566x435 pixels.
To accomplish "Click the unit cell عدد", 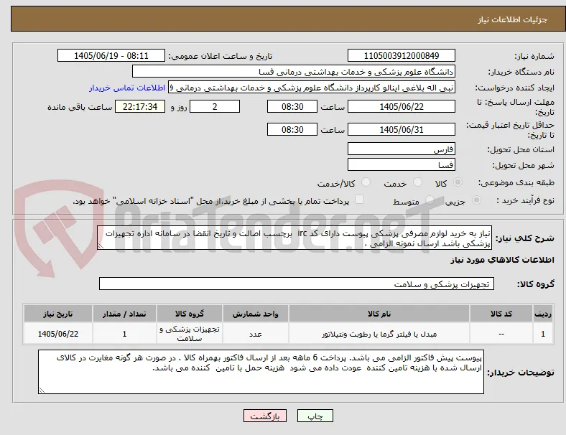I will (256, 334).
